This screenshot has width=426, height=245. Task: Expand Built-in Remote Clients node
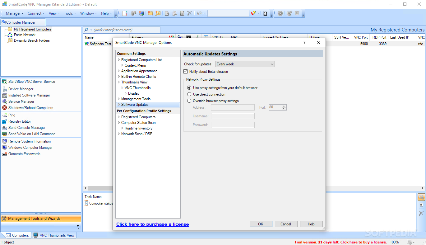119,77
